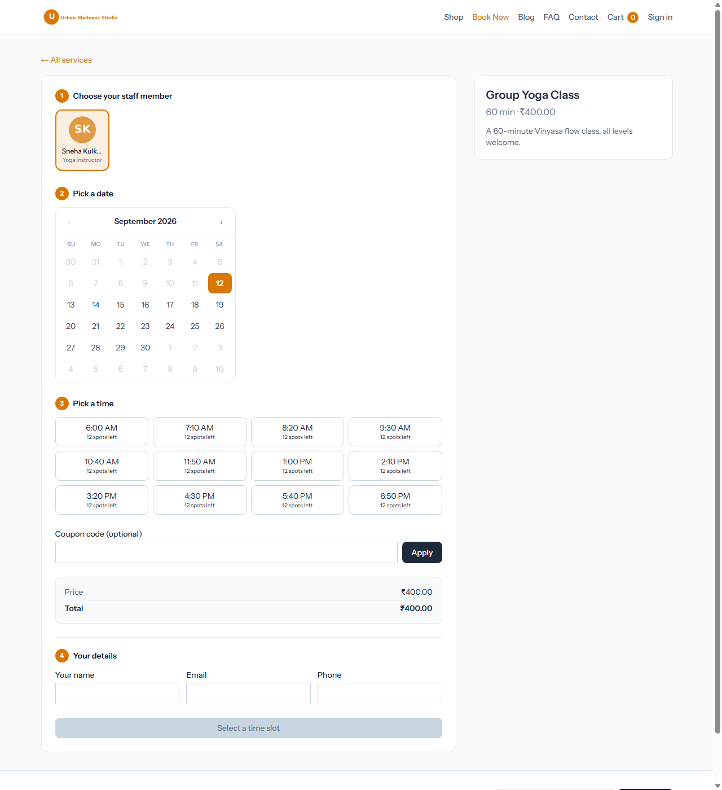Choose the 2:10 PM time slot
The image size is (722, 790).
[x=395, y=466]
